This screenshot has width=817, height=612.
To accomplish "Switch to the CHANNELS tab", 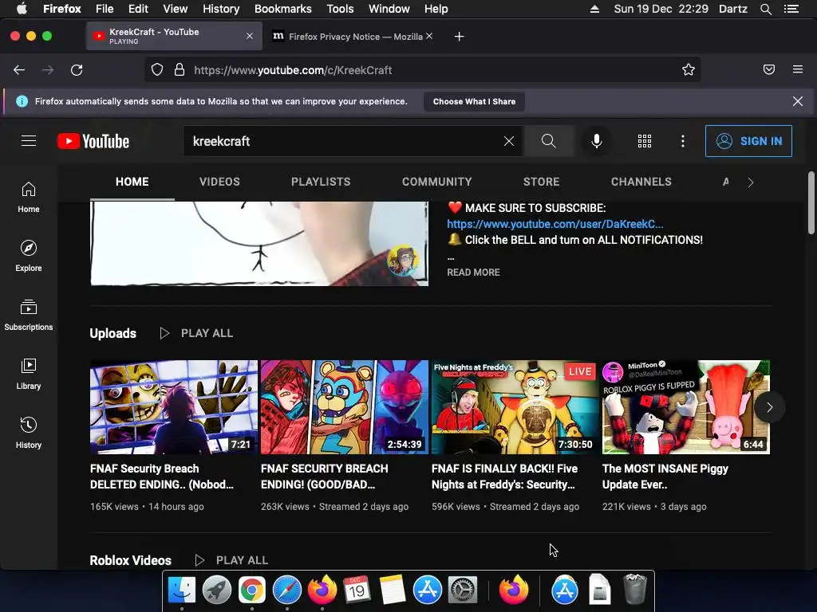I will click(641, 182).
